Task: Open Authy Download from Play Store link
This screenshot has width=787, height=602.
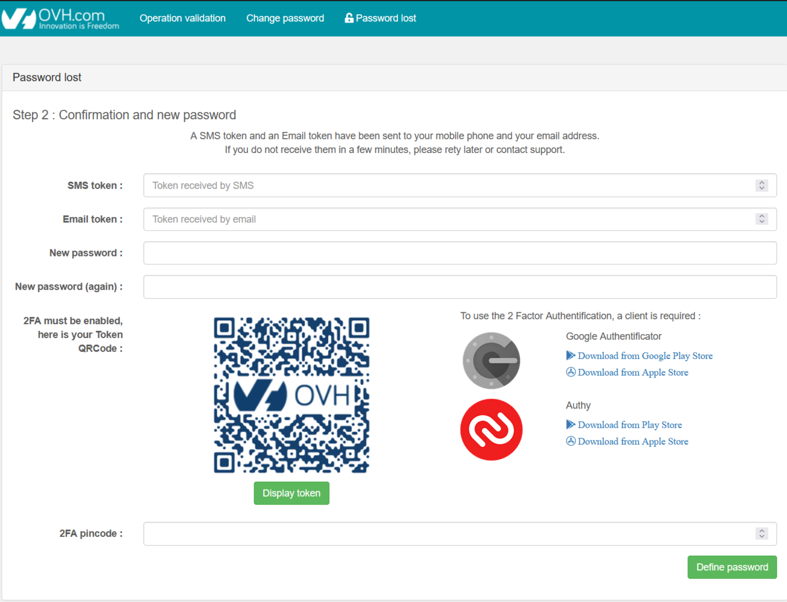Action: [630, 424]
